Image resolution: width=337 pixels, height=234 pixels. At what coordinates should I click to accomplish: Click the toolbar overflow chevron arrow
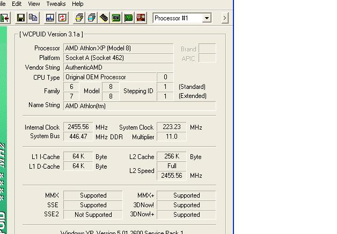click(225, 18)
